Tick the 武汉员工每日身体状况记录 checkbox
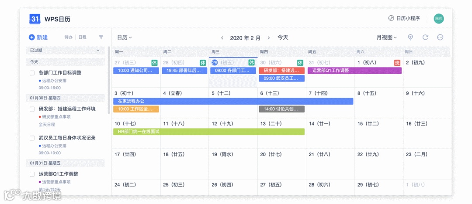The width and height of the screenshot is (472, 204). 32,138
